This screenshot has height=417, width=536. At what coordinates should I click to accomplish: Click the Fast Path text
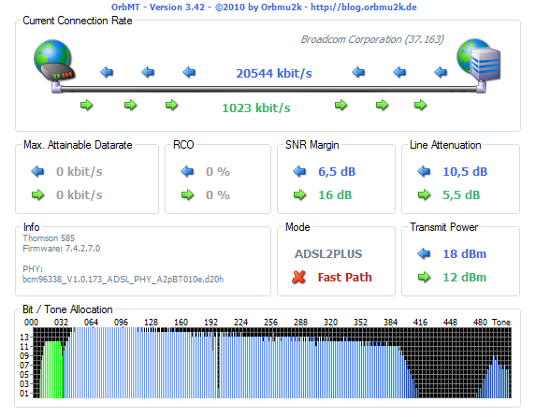344,277
